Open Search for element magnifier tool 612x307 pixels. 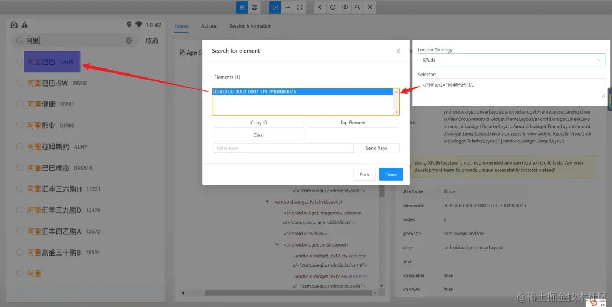click(358, 7)
